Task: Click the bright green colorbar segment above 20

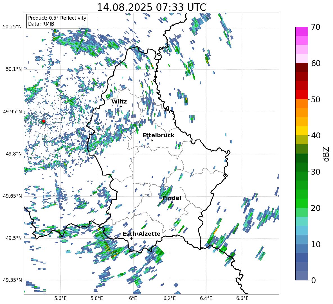Action: tap(301, 203)
